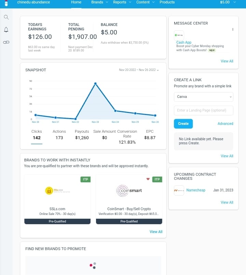Viewport: 246px width, 275px height.
Task: Go to the Products tab
Action: click(167, 2)
